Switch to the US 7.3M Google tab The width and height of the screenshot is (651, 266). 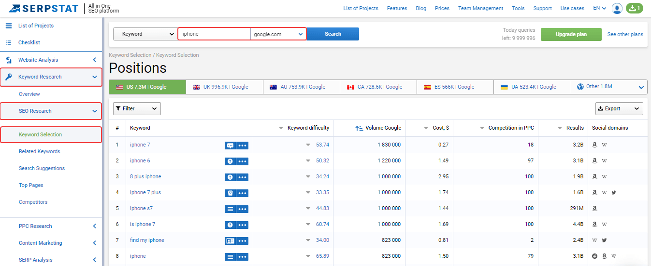pyautogui.click(x=147, y=87)
